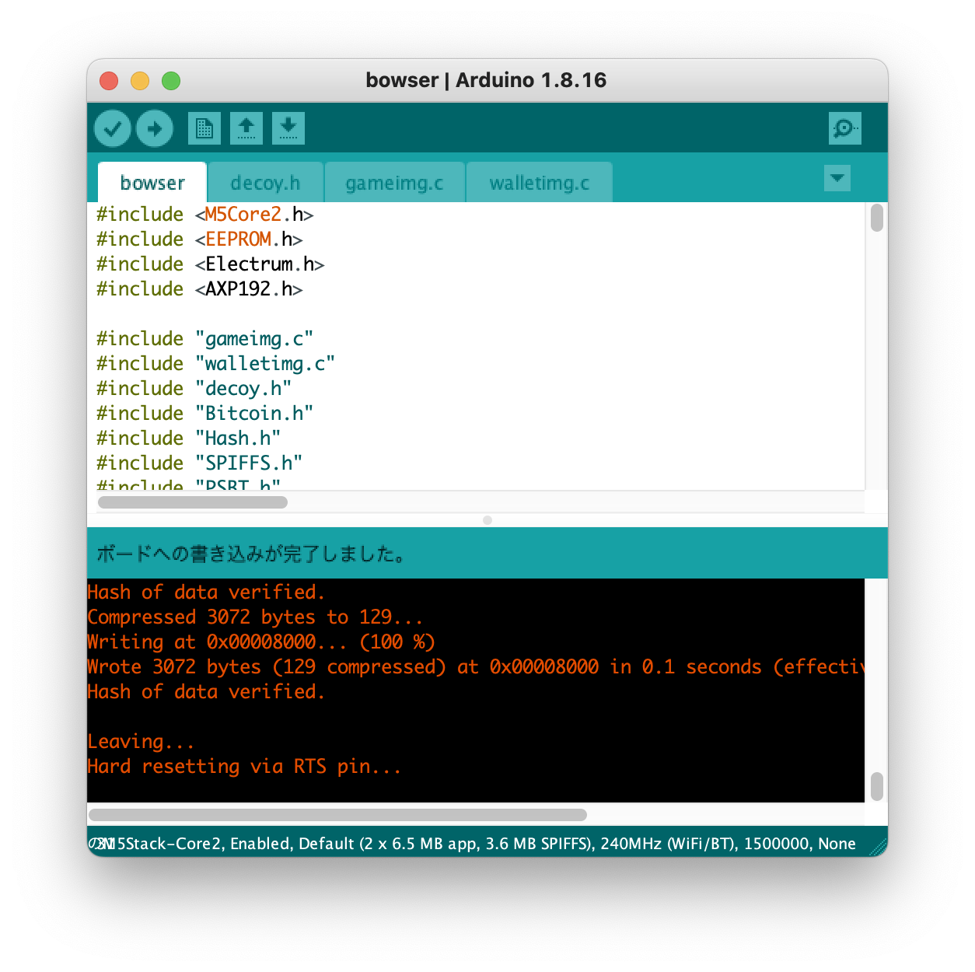975x972 pixels.
Task: Switch to the bowser tab
Action: point(152,183)
